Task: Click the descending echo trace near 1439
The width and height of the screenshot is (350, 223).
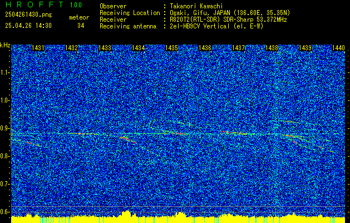Action: tap(308, 142)
